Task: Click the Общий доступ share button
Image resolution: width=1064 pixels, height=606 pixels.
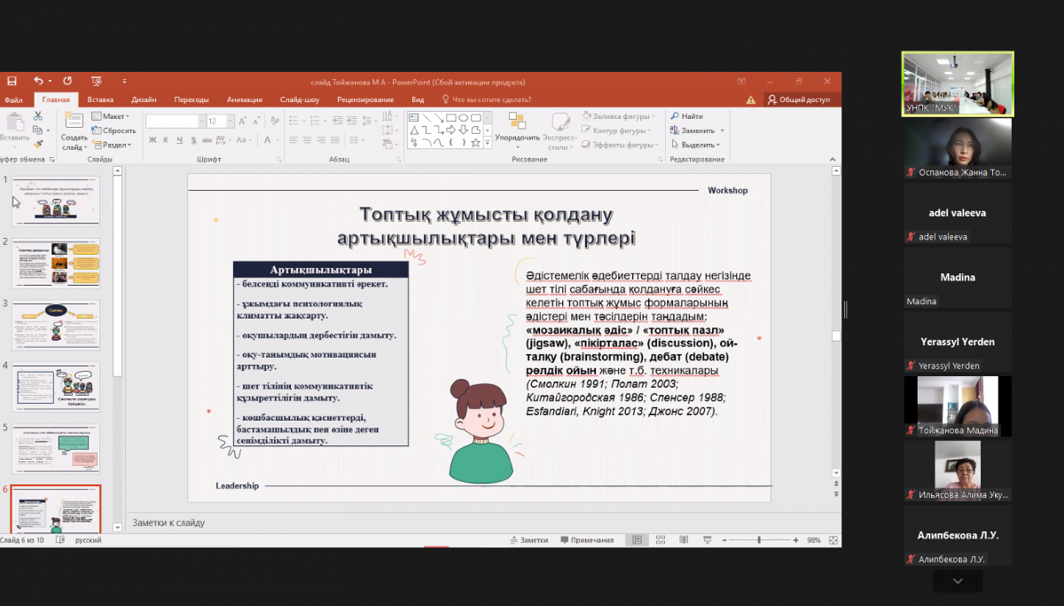Action: (x=799, y=100)
